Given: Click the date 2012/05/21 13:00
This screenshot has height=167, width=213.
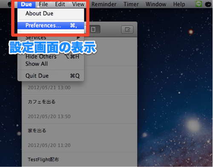Looking at the screenshot, I should 49,88.
